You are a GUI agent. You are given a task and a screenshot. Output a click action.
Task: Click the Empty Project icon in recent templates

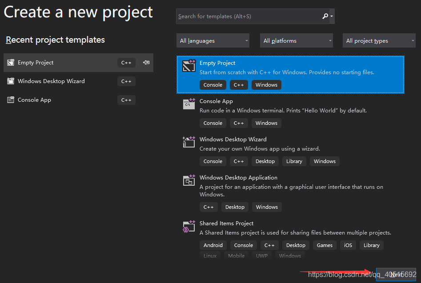(x=11, y=63)
